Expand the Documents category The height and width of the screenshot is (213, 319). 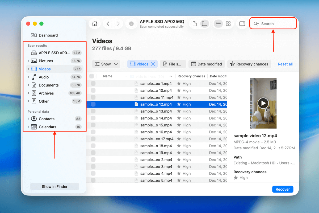coord(28,85)
